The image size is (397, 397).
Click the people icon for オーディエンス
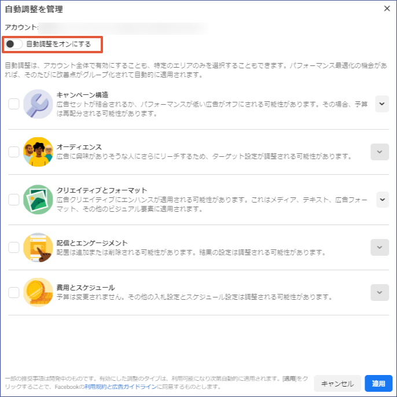point(38,152)
